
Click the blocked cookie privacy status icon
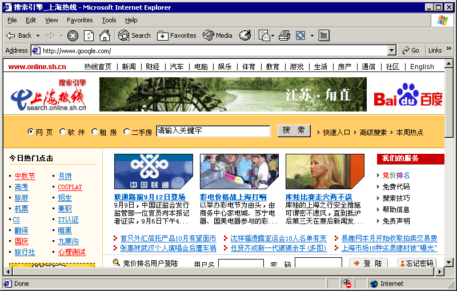pyautogui.click(x=347, y=284)
